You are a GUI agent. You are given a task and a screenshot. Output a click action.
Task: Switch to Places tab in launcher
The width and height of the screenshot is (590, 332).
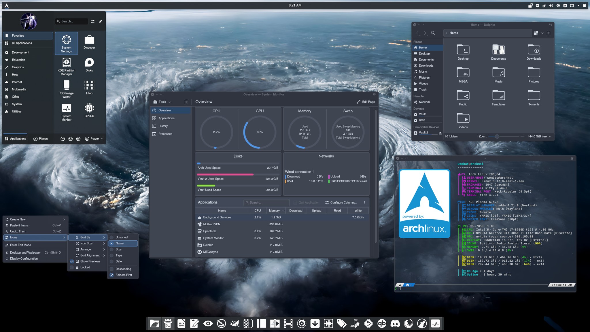click(40, 139)
